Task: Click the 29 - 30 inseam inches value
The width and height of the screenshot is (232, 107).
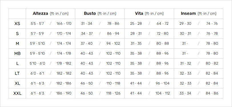Action: [x=185, y=24]
